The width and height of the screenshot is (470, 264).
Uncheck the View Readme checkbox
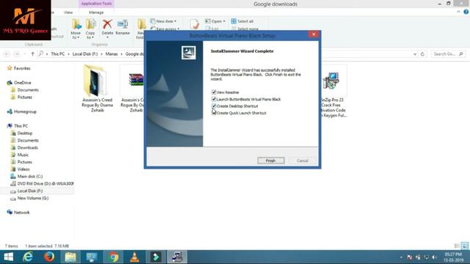click(x=214, y=92)
